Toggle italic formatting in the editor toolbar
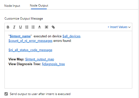Viewport: 139px width, 98px height. [x=14, y=27]
